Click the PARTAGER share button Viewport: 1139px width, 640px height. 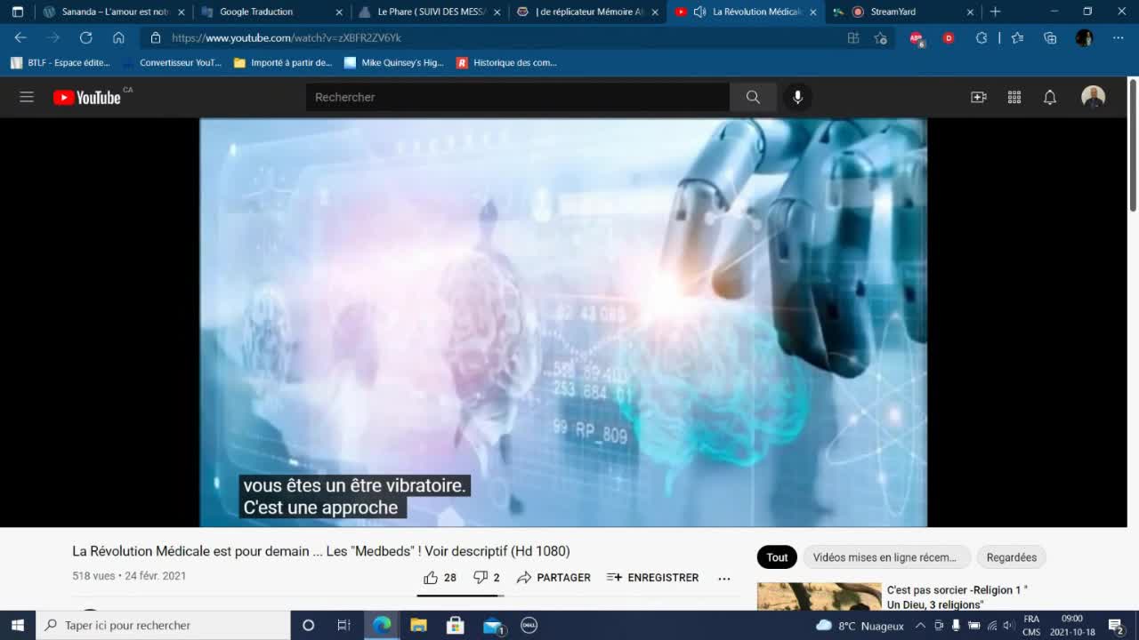(553, 578)
